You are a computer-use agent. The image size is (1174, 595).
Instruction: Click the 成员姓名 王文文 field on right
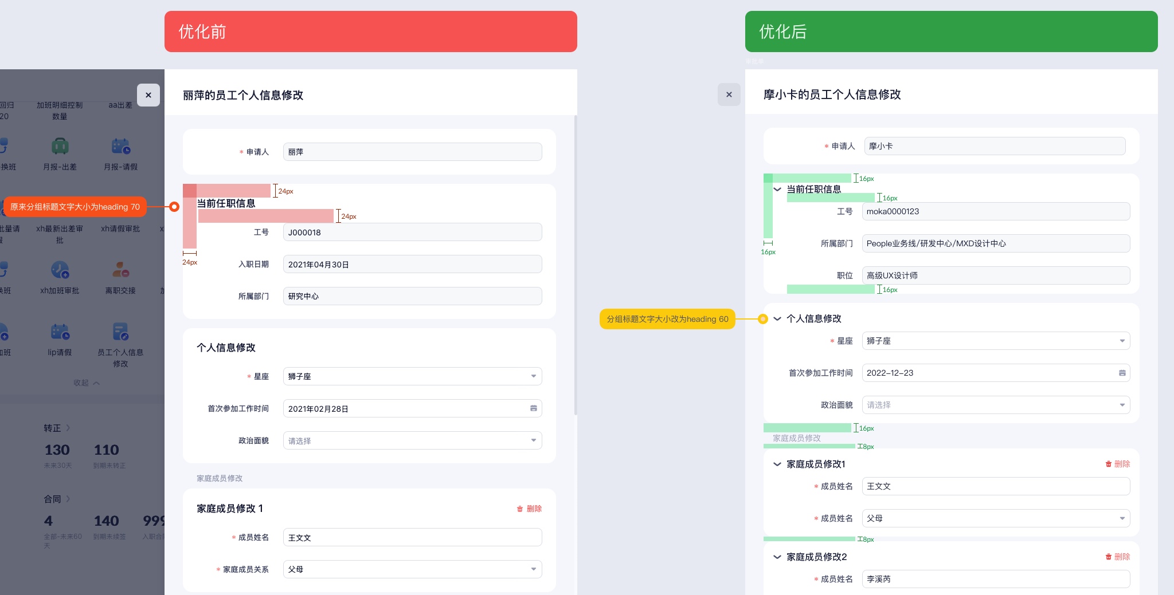(x=996, y=486)
